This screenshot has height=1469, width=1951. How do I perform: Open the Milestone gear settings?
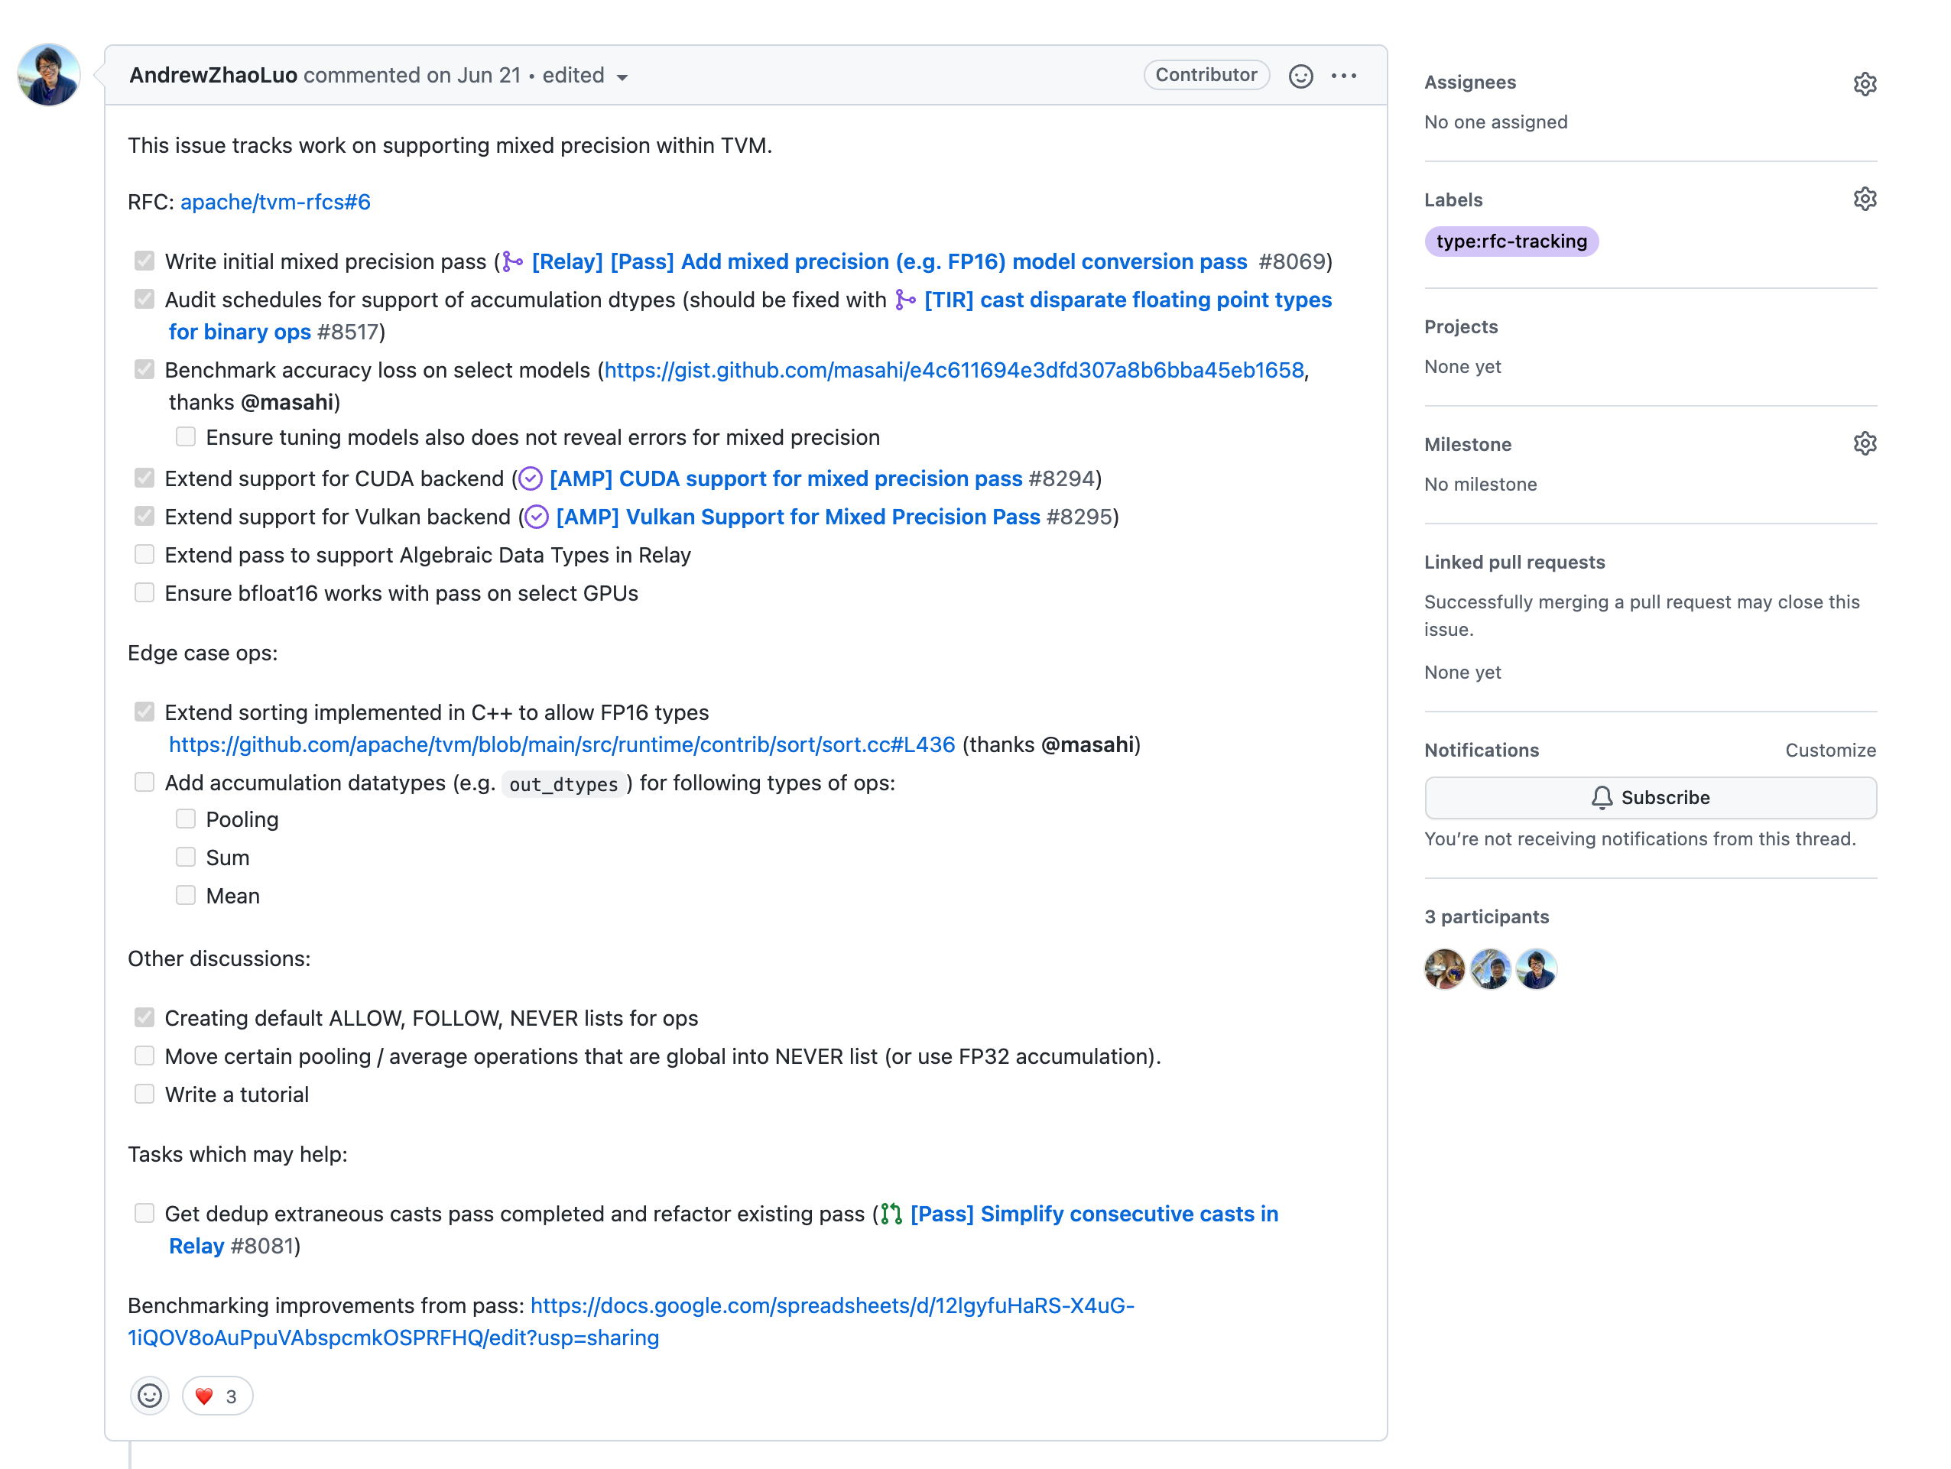coord(1864,443)
